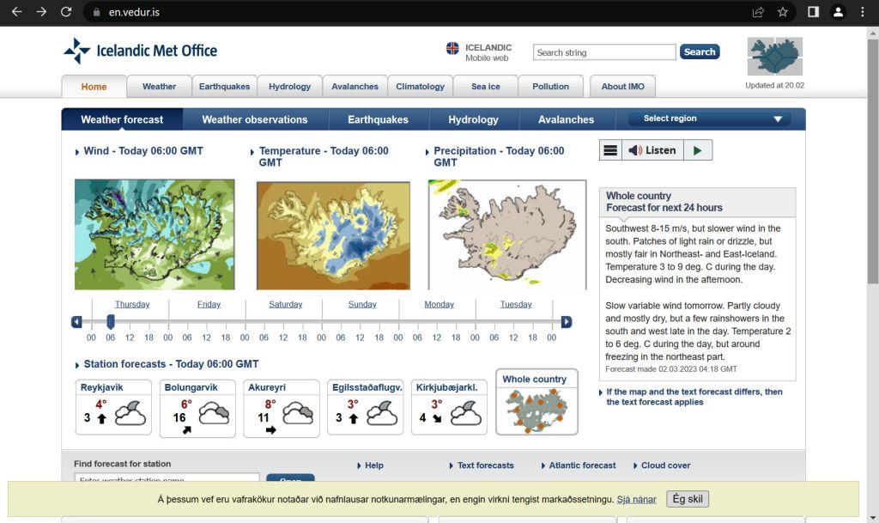Viewport: 879px width, 523px height.
Task: Click the timeline back arrow button
Action: point(76,322)
